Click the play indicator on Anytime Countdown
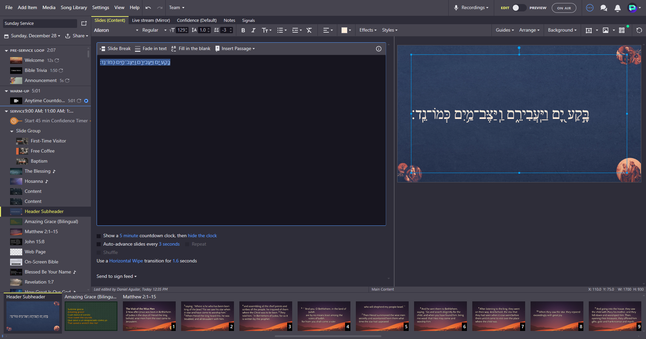The width and height of the screenshot is (646, 339). tap(86, 101)
